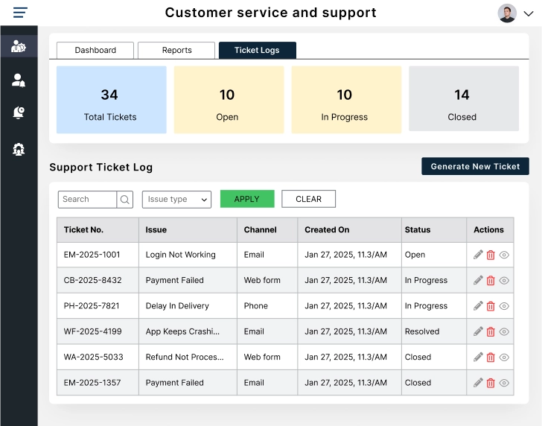
Task: Expand the Issue type dropdown
Action: (176, 200)
